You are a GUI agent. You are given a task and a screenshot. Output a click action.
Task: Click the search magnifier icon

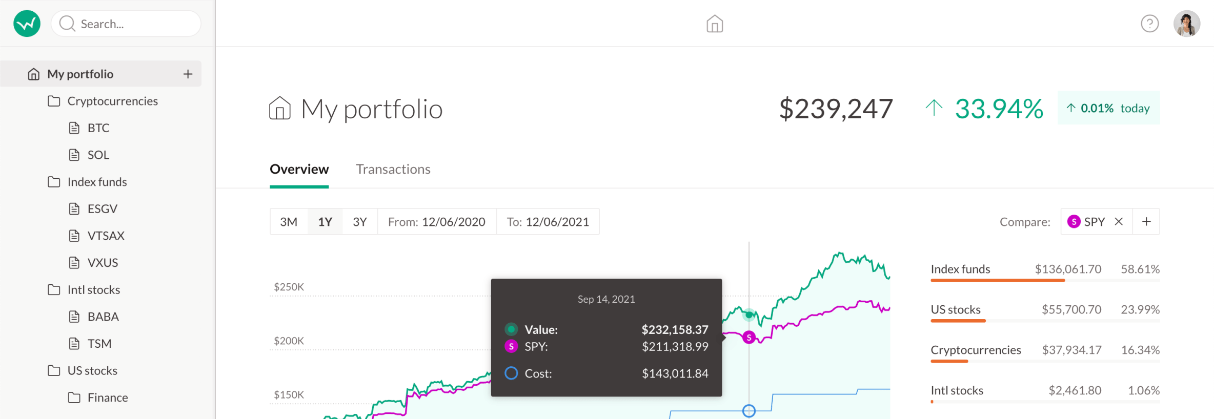coord(67,23)
